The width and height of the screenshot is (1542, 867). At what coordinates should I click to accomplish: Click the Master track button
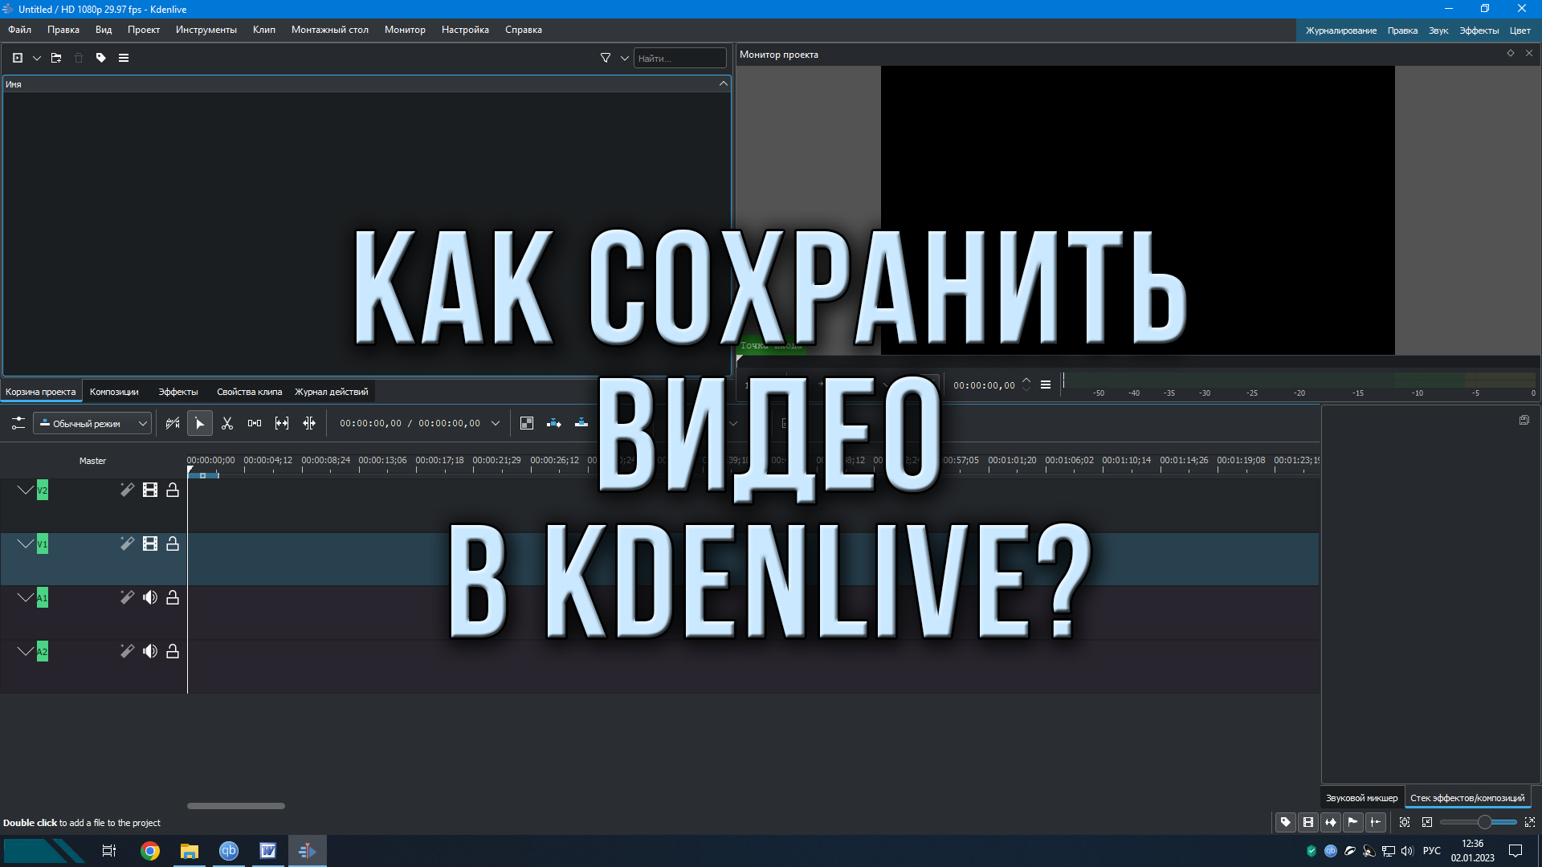[92, 460]
